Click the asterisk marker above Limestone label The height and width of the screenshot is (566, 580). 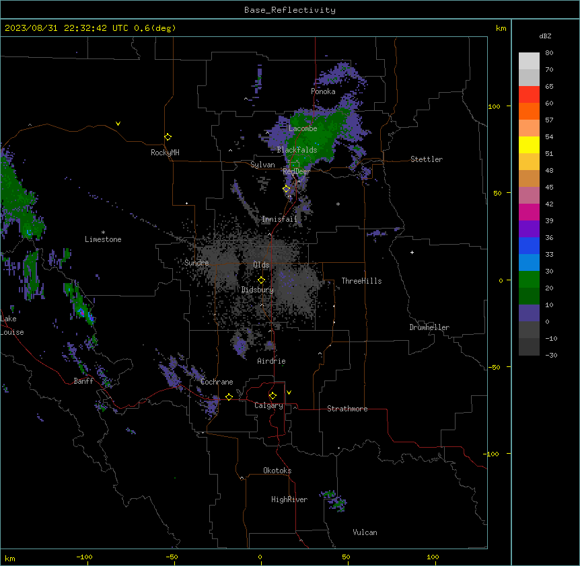[x=103, y=233]
